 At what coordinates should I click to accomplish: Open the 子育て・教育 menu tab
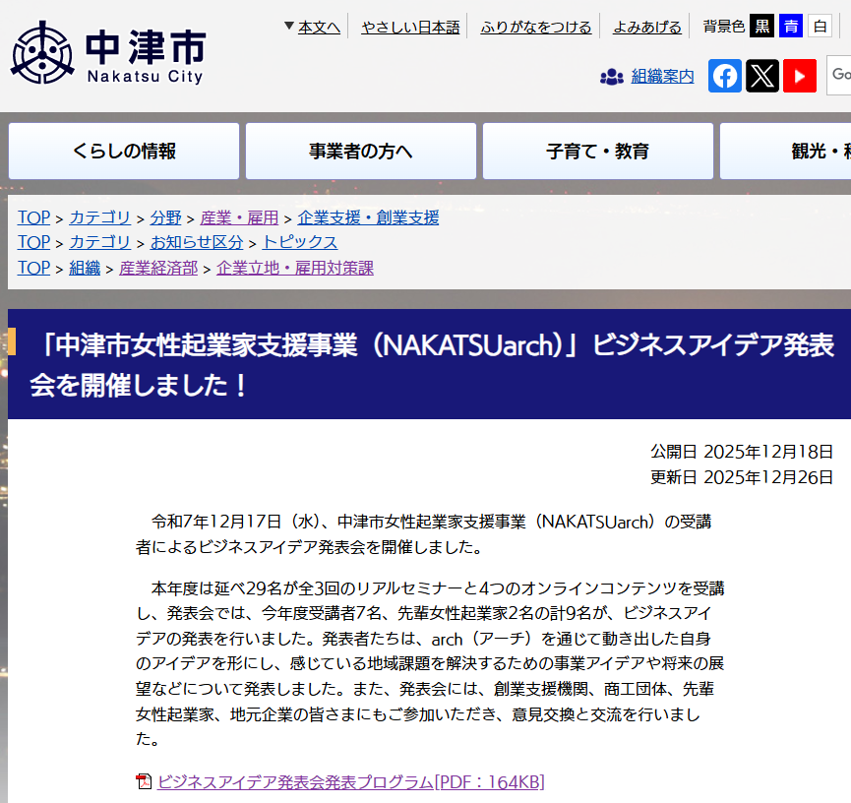[598, 151]
